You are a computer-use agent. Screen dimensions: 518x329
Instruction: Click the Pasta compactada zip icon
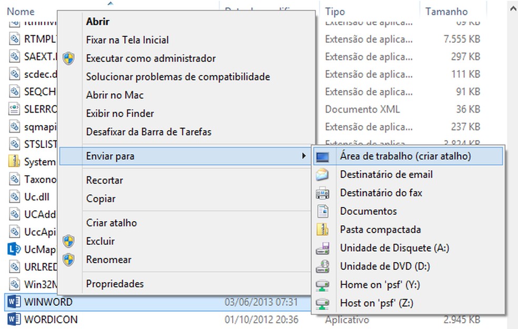pos(322,229)
